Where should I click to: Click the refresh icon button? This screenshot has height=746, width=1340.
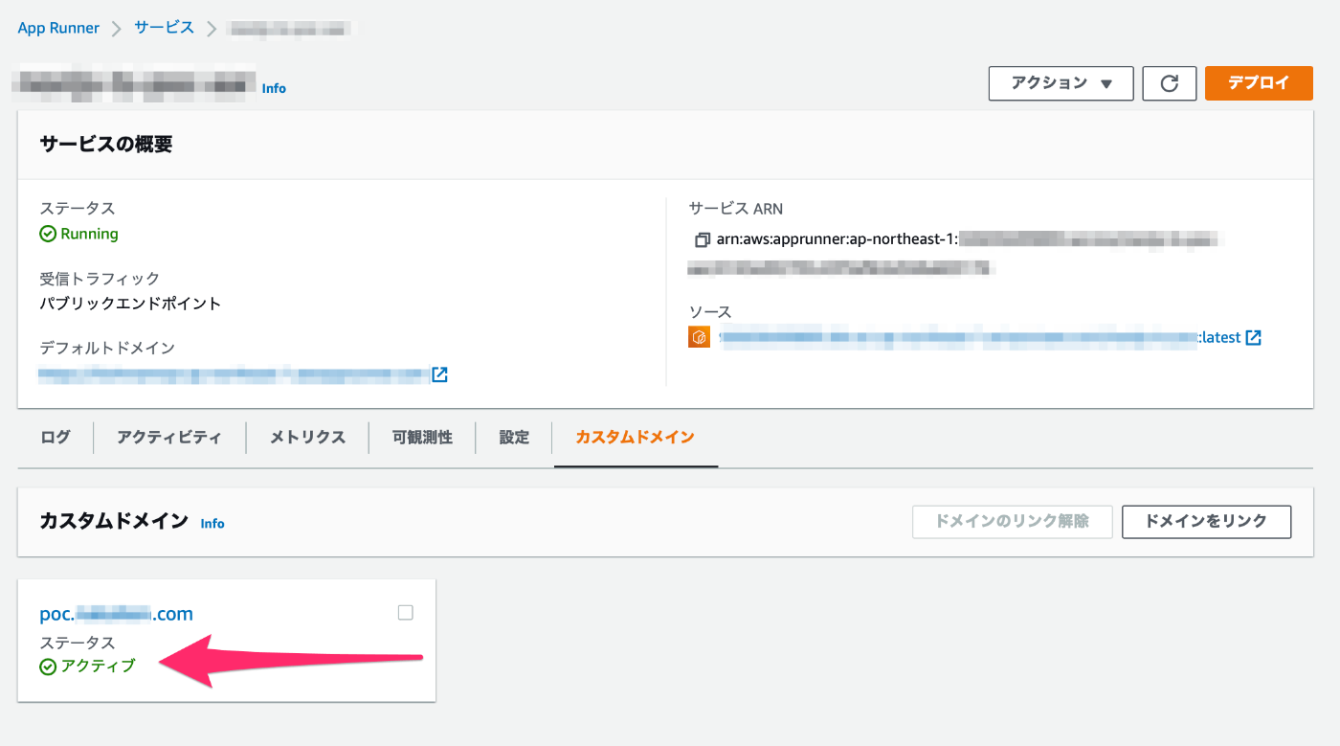pyautogui.click(x=1169, y=83)
